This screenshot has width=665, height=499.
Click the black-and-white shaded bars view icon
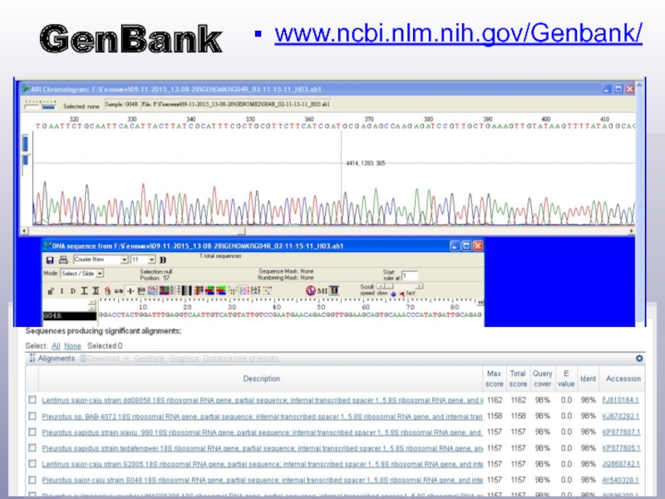pyautogui.click(x=186, y=290)
